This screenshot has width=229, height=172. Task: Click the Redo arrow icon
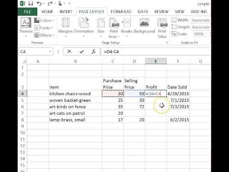(x=50, y=3)
